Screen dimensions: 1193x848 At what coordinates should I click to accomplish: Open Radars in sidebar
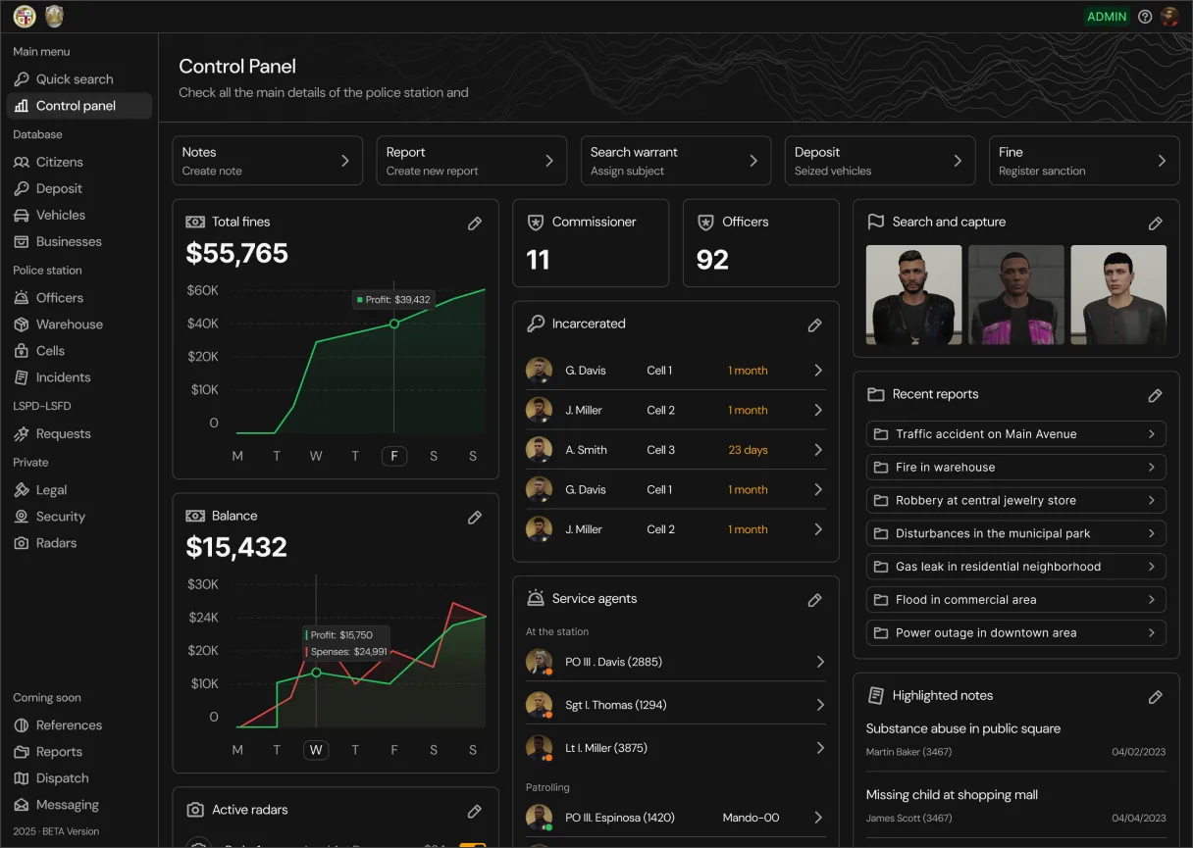pos(78,543)
